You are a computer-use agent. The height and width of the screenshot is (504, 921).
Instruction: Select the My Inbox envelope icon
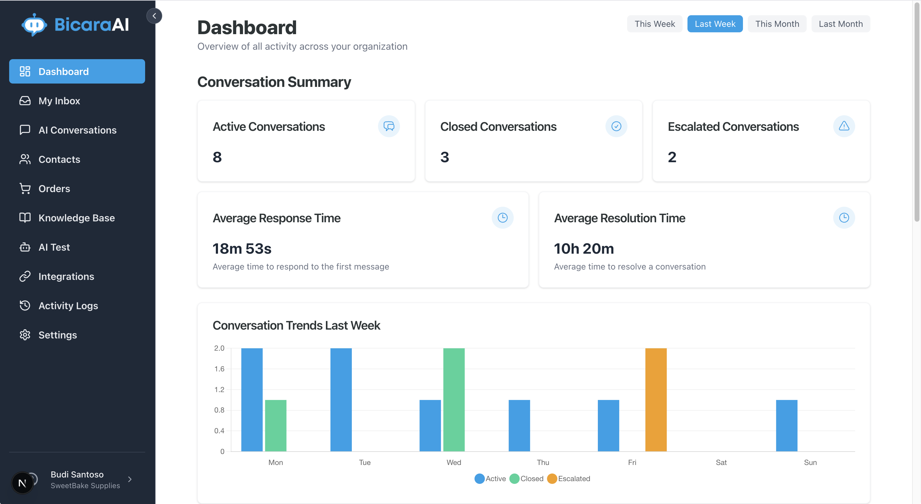tap(25, 100)
